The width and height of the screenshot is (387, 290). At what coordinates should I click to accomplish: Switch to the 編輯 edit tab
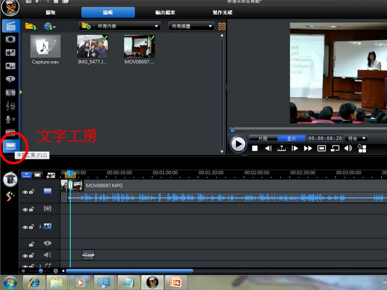pos(108,12)
